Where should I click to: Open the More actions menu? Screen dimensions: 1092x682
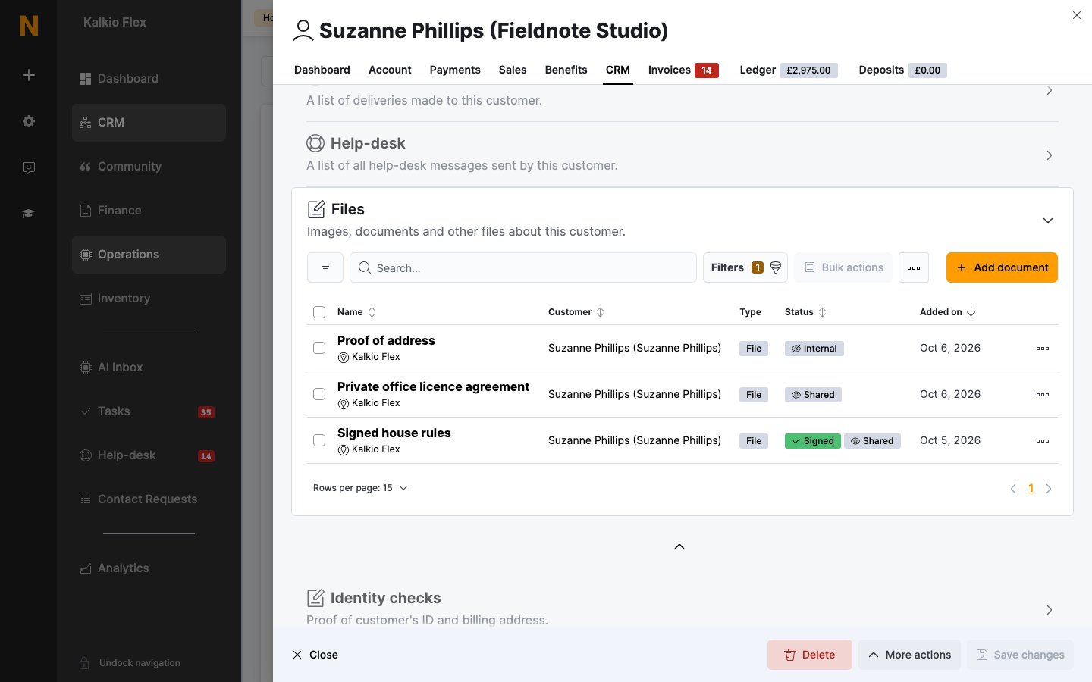coord(910,655)
